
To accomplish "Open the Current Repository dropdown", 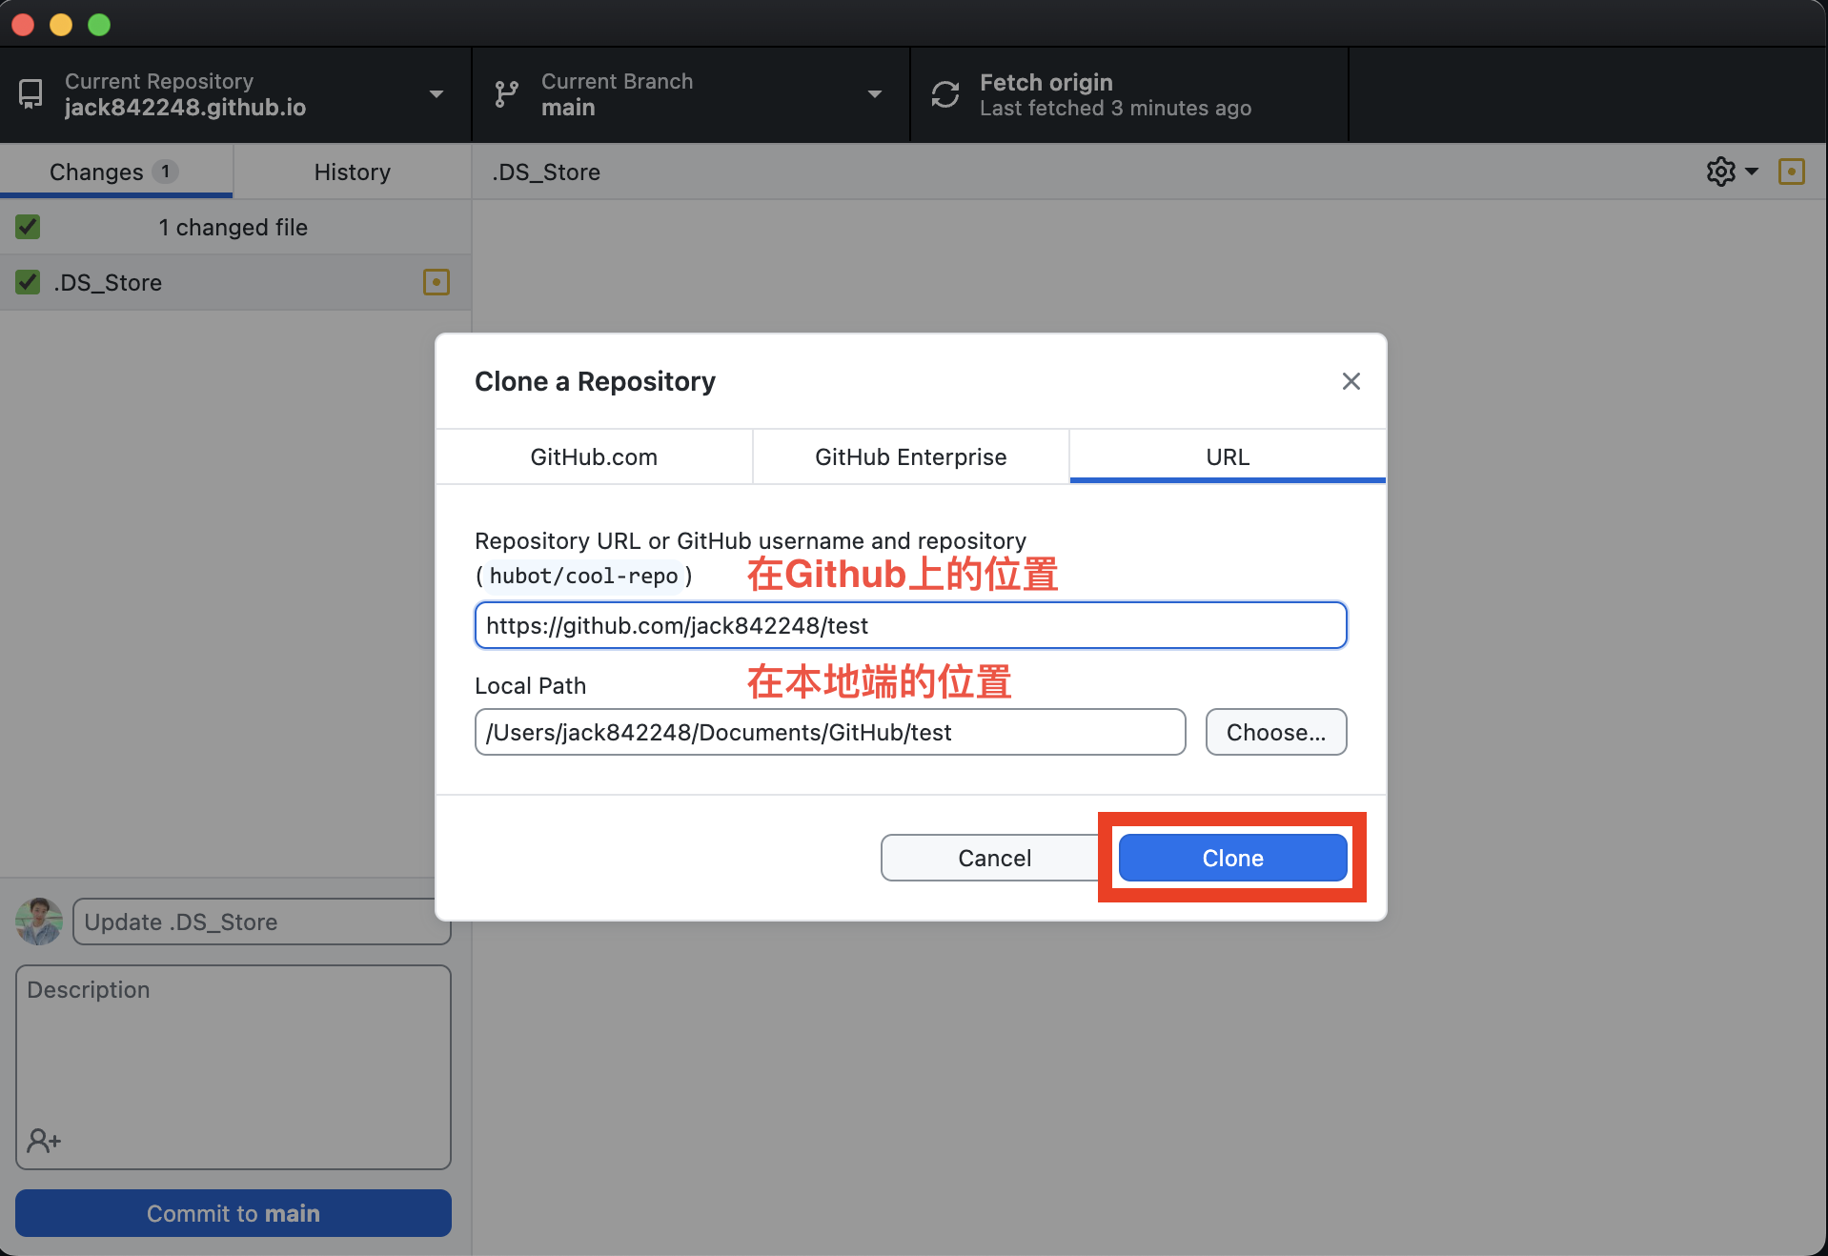I will 235,94.
